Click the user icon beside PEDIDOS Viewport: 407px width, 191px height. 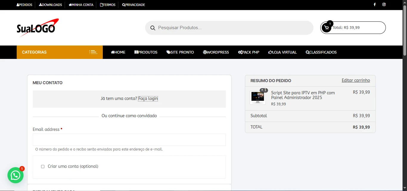tap(18, 4)
